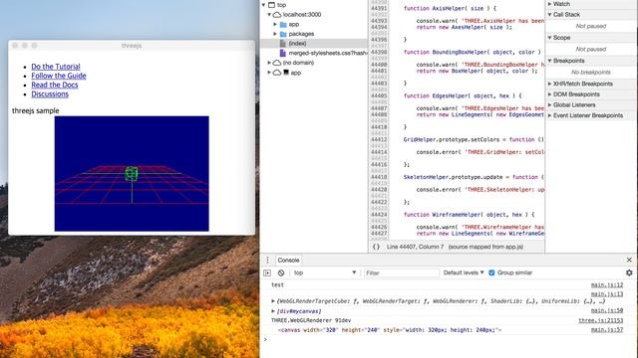Expand the Watch section
Screen dimensions: 638x358
pos(549,4)
